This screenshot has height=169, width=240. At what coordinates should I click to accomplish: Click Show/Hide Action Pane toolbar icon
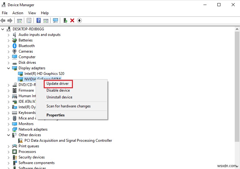coord(46,20)
